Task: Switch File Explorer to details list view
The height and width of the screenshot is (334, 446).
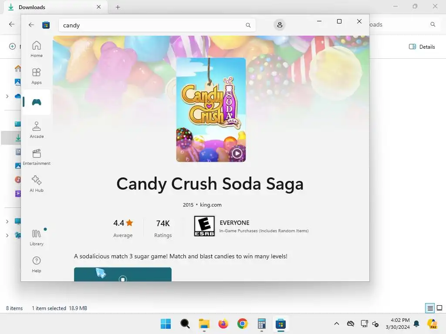Action: point(430,308)
